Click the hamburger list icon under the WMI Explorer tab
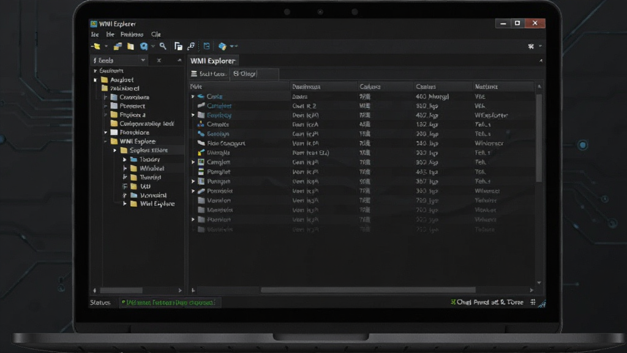The width and height of the screenshot is (627, 353). (194, 74)
